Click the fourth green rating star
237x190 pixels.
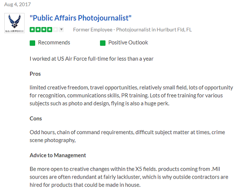point(49,30)
